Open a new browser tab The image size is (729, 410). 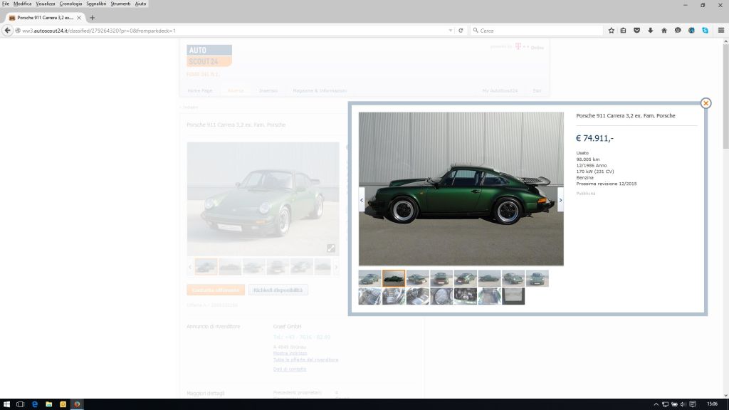click(92, 18)
